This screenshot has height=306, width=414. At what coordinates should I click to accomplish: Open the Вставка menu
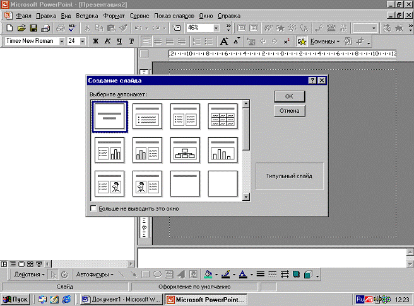(86, 15)
